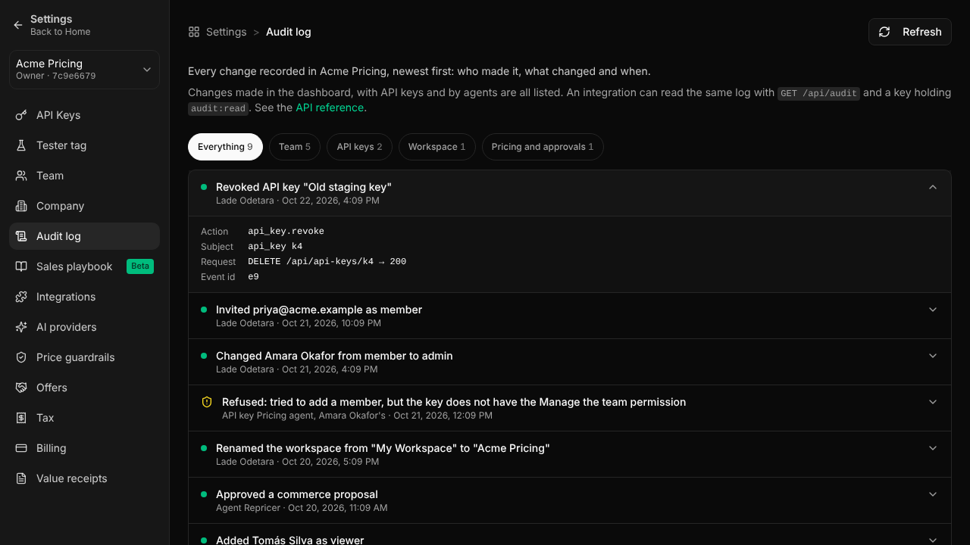The height and width of the screenshot is (545, 970).
Task: Switch to the Workspace filter
Action: pos(437,147)
